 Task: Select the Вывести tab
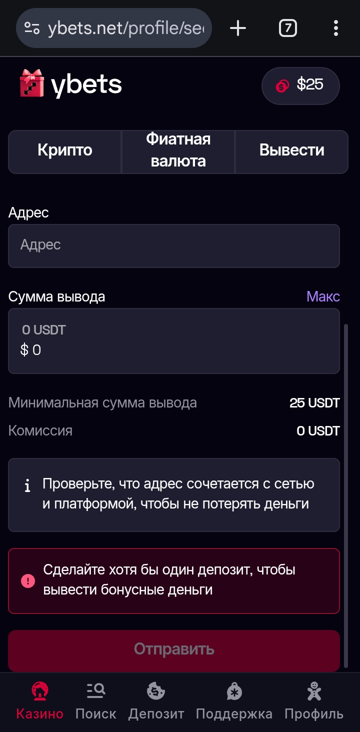[291, 151]
